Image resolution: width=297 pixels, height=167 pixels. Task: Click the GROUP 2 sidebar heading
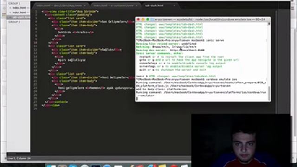14,22
